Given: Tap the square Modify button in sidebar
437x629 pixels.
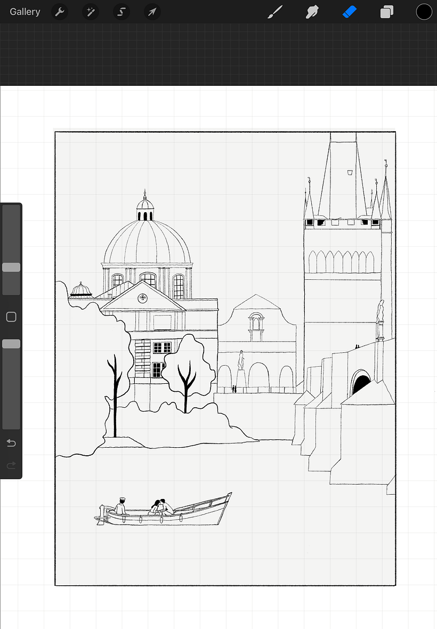Looking at the screenshot, I should [x=11, y=317].
